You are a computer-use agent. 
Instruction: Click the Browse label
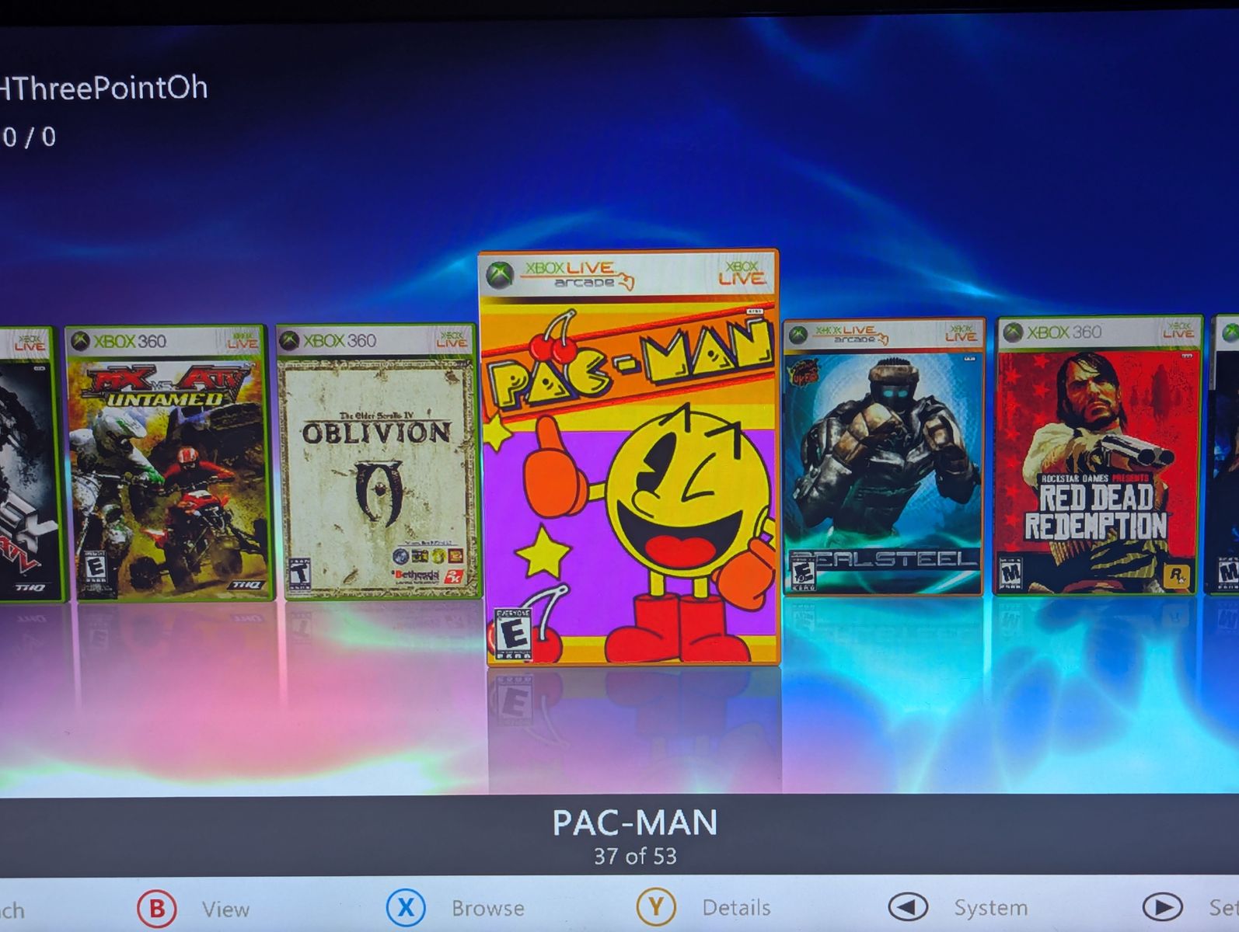pyautogui.click(x=488, y=908)
